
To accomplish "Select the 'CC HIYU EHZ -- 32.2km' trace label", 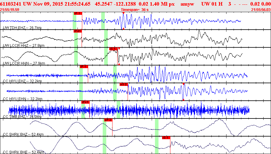I will pyautogui.click(x=23, y=81).
